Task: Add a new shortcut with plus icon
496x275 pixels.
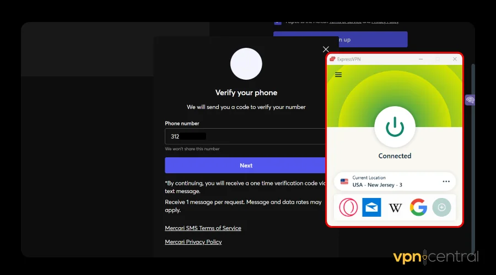Action: coord(441,207)
